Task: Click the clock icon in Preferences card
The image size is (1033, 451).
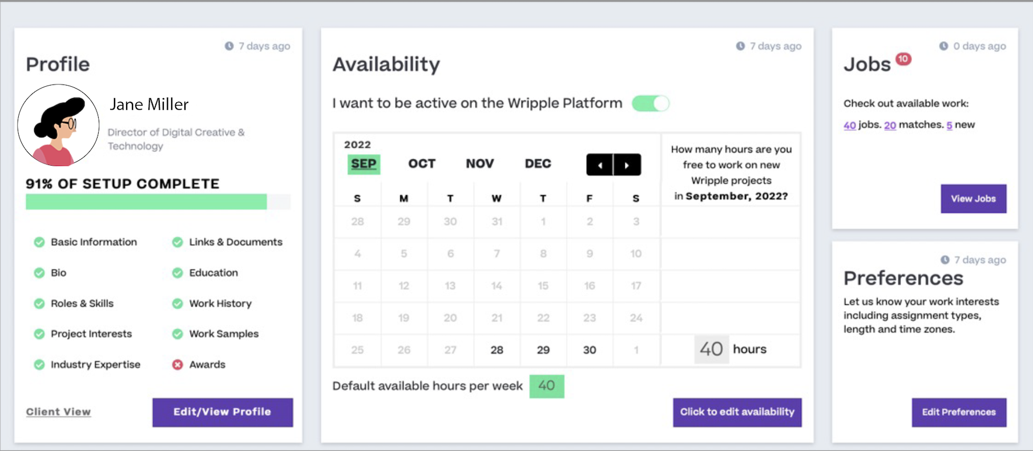Action: (945, 260)
